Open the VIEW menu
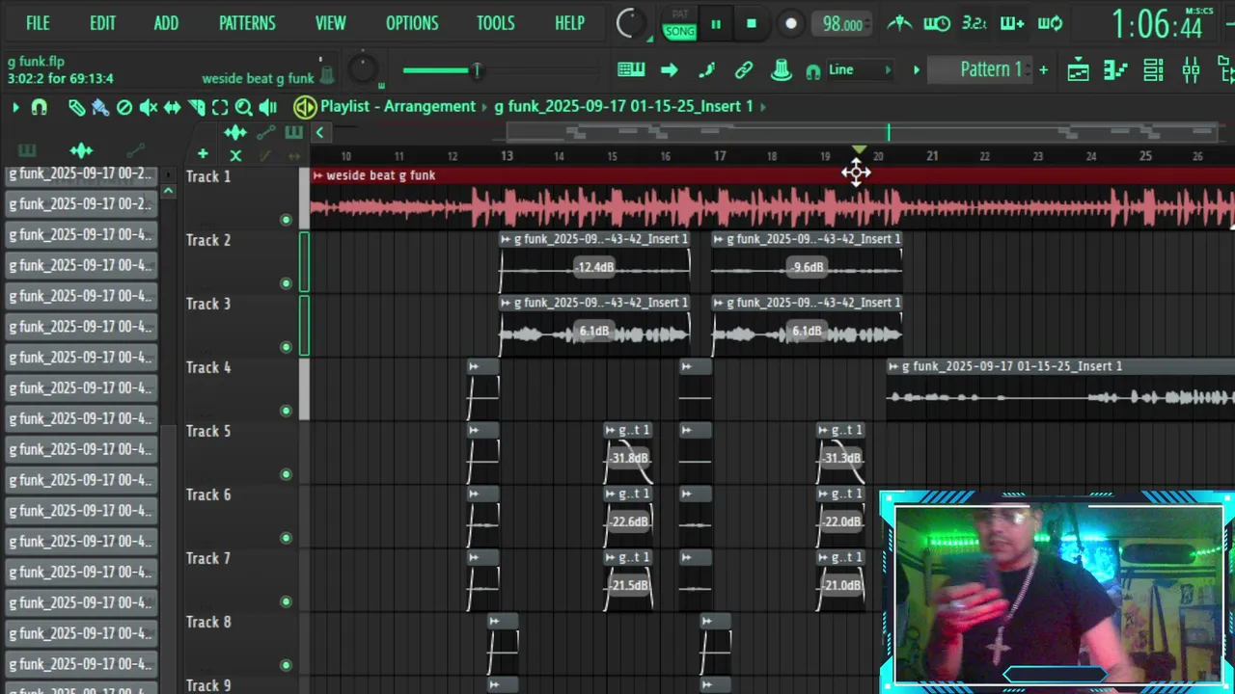This screenshot has width=1235, height=694. [330, 23]
